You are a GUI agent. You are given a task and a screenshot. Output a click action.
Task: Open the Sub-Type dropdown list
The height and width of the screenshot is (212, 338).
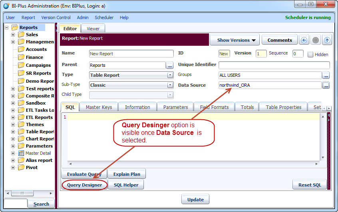click(170, 85)
